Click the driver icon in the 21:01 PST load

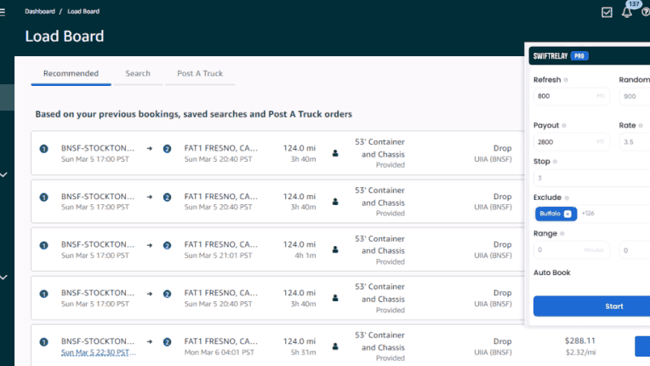tap(335, 249)
